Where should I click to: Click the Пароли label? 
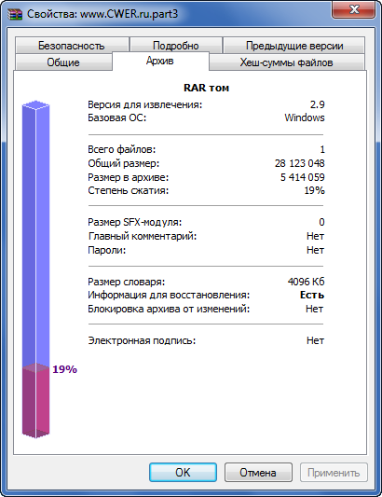coord(107,250)
